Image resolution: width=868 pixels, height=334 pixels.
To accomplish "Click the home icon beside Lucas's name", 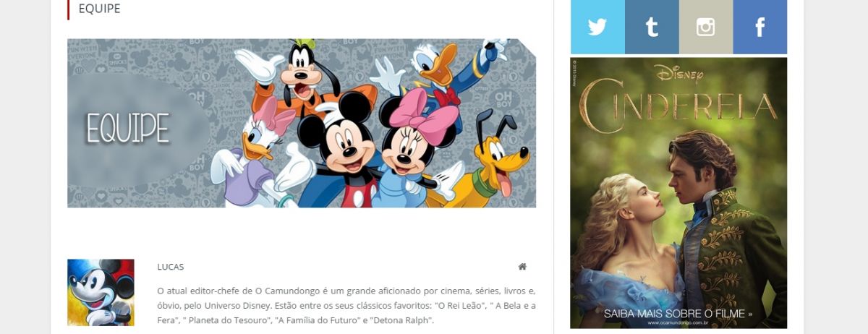I will [522, 267].
